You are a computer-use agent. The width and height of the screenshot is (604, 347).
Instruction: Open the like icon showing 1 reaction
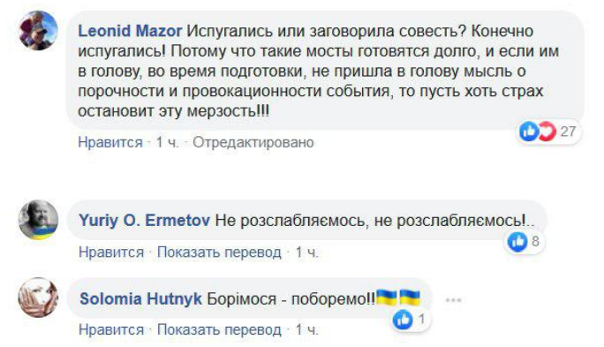(403, 320)
